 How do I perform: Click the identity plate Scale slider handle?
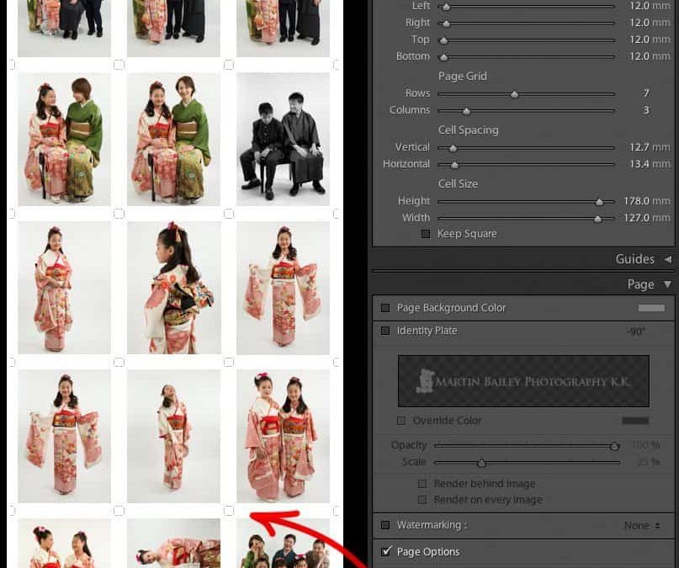click(481, 463)
